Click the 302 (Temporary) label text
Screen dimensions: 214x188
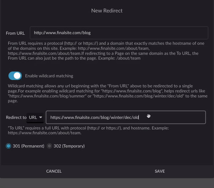[x=69, y=146]
